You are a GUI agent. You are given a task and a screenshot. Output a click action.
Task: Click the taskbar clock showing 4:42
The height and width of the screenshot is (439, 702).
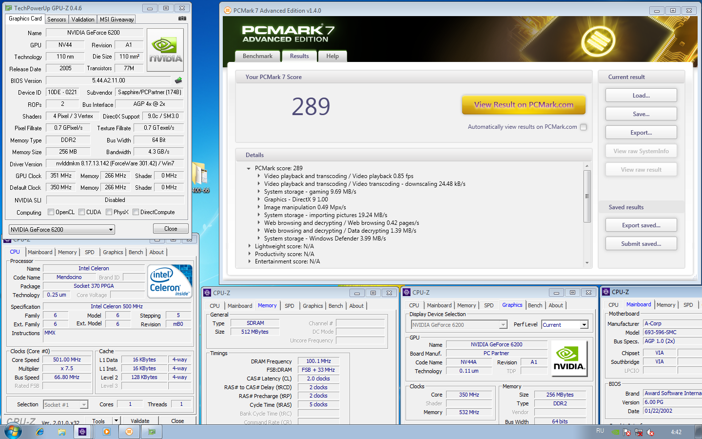(676, 432)
